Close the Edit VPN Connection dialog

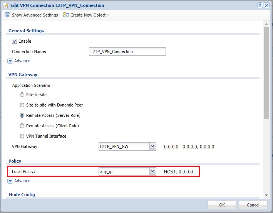coord(266,5)
